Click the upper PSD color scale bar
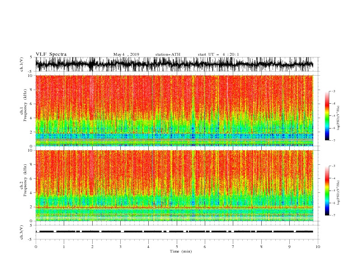358x277 pixels. [x=327, y=116]
